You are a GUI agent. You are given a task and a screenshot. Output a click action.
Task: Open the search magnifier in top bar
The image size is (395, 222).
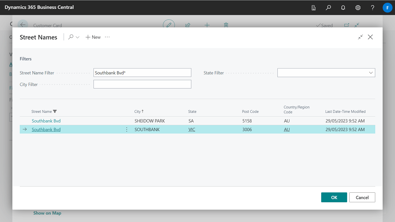[x=328, y=7]
